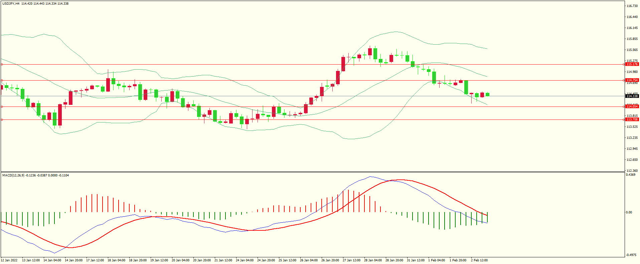Select the red horizontal line's left handle
Screen dimensions: 640x264
pos(2,107)
